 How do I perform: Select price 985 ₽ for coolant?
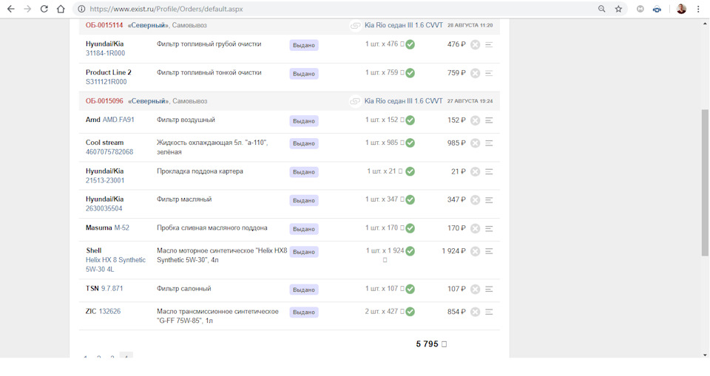coord(456,143)
